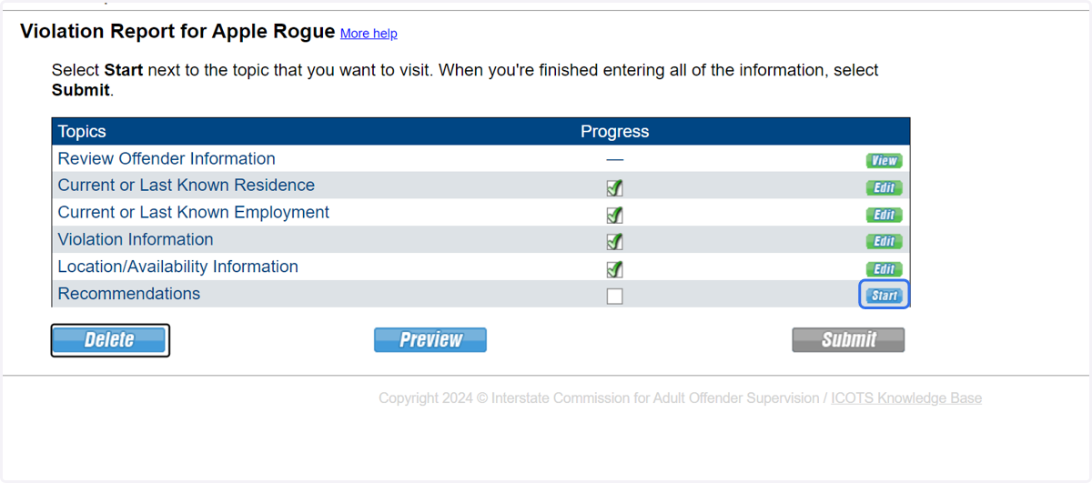Click the grayed Submit button
This screenshot has height=483, width=1092.
(x=848, y=340)
